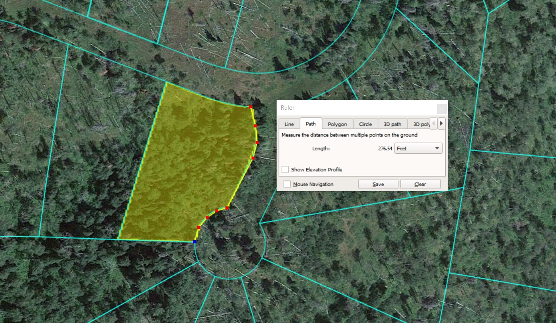The image size is (556, 323).
Task: Toggle the Mouse Navigation checkbox
Action: [287, 184]
